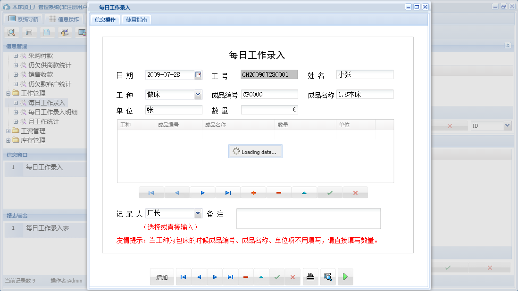Select the search magnifier toolbar icon

(11, 32)
